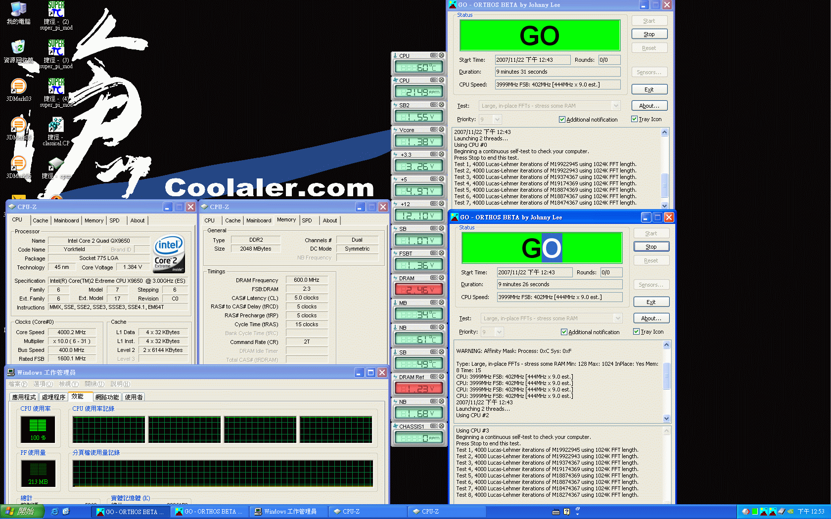Close the DRAM 2.46 V sensor widget

click(x=441, y=278)
